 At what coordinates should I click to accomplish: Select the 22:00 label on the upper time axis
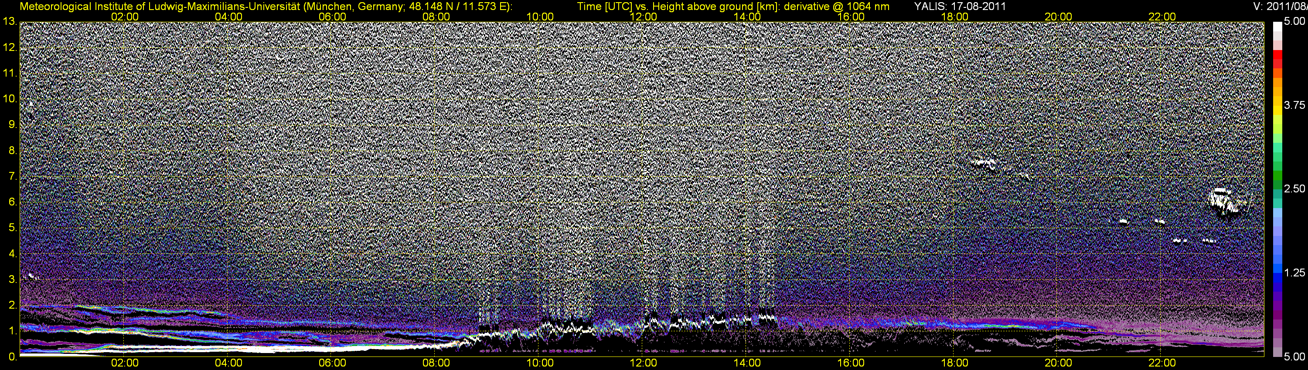click(1162, 17)
